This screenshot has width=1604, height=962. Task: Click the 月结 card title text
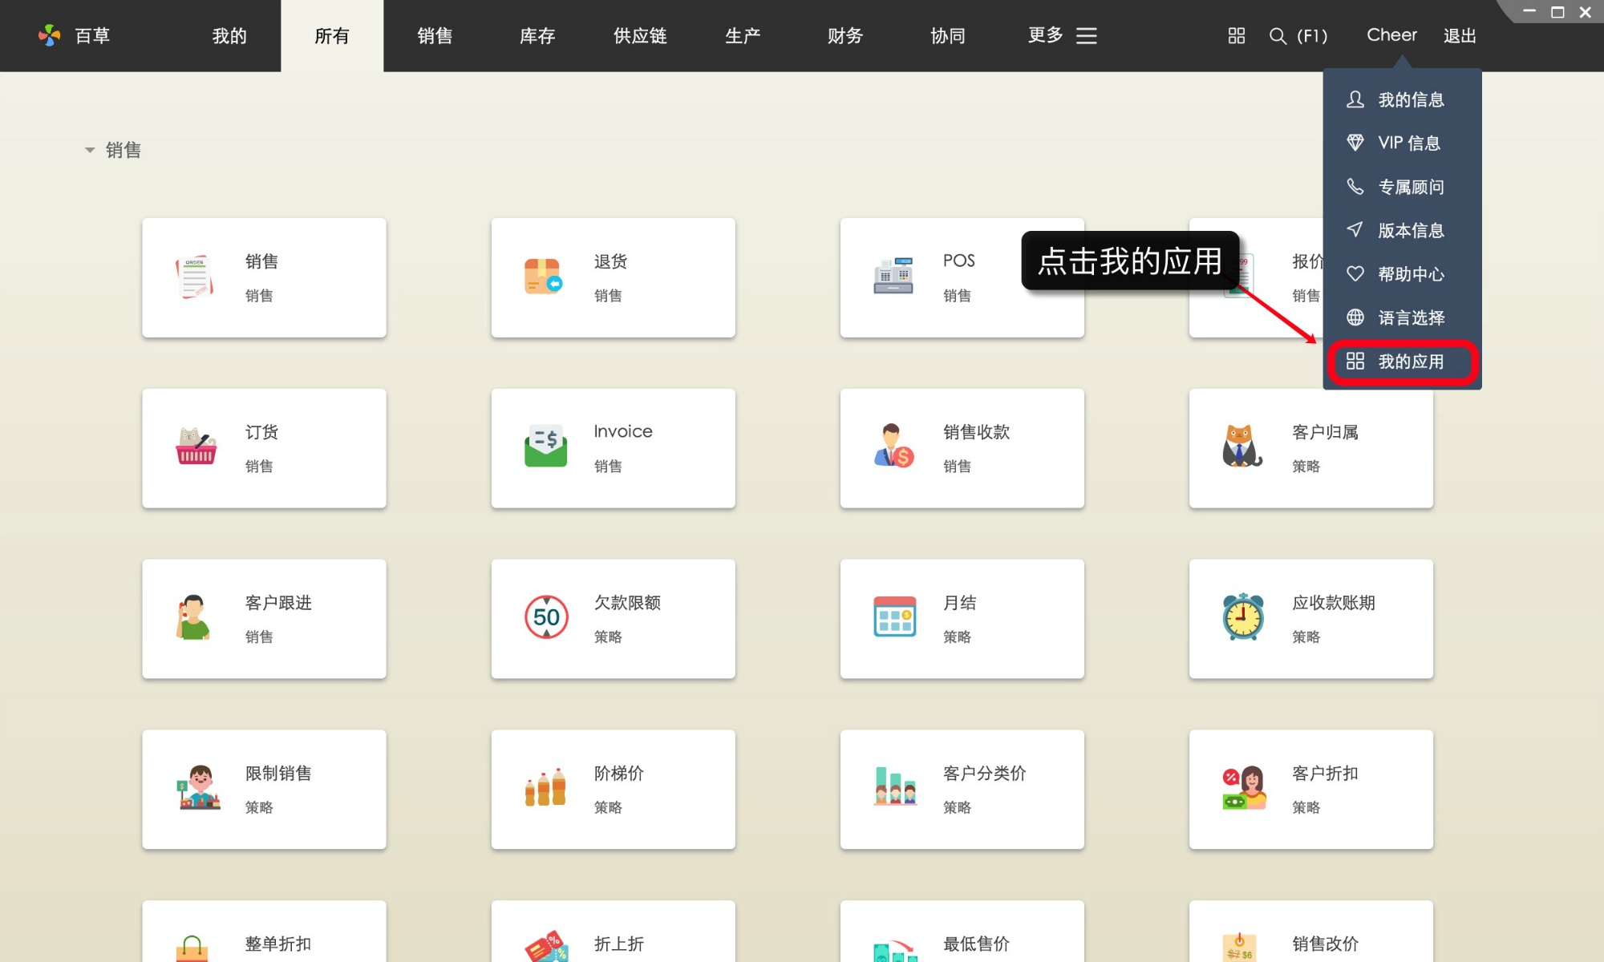pos(959,603)
